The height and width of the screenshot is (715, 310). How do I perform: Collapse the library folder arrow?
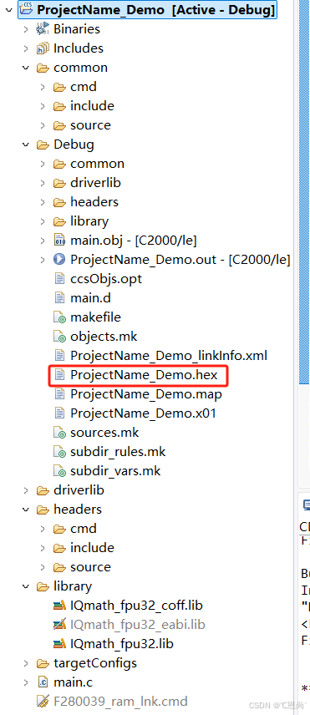coord(26,586)
